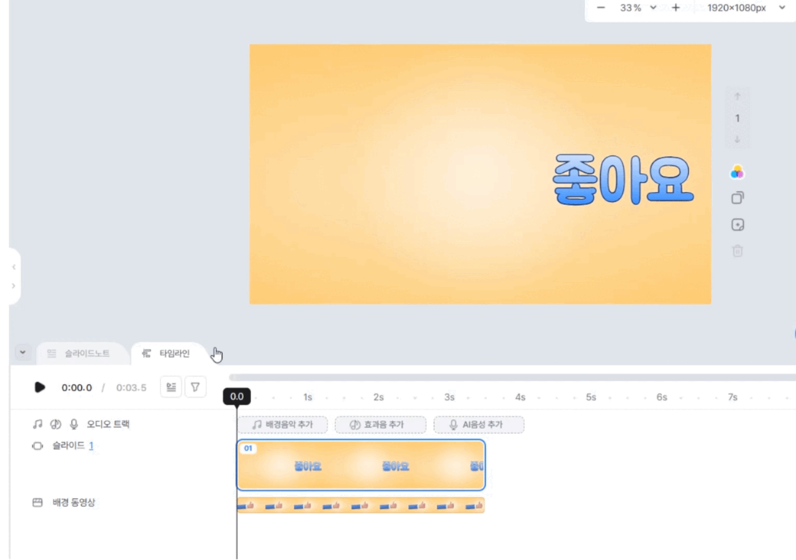Select the 배경 동영상 clip strip
Viewport: 796px width, 560px height.
[361, 505]
